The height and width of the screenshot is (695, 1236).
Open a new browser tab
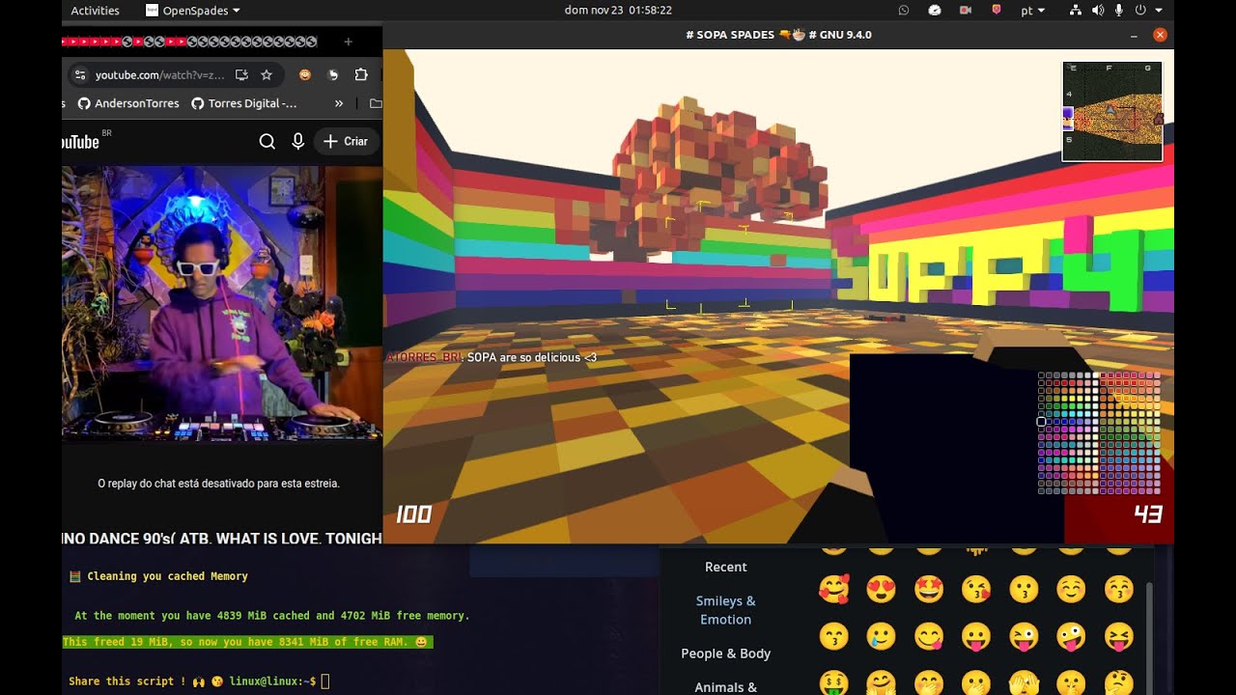[x=349, y=42]
